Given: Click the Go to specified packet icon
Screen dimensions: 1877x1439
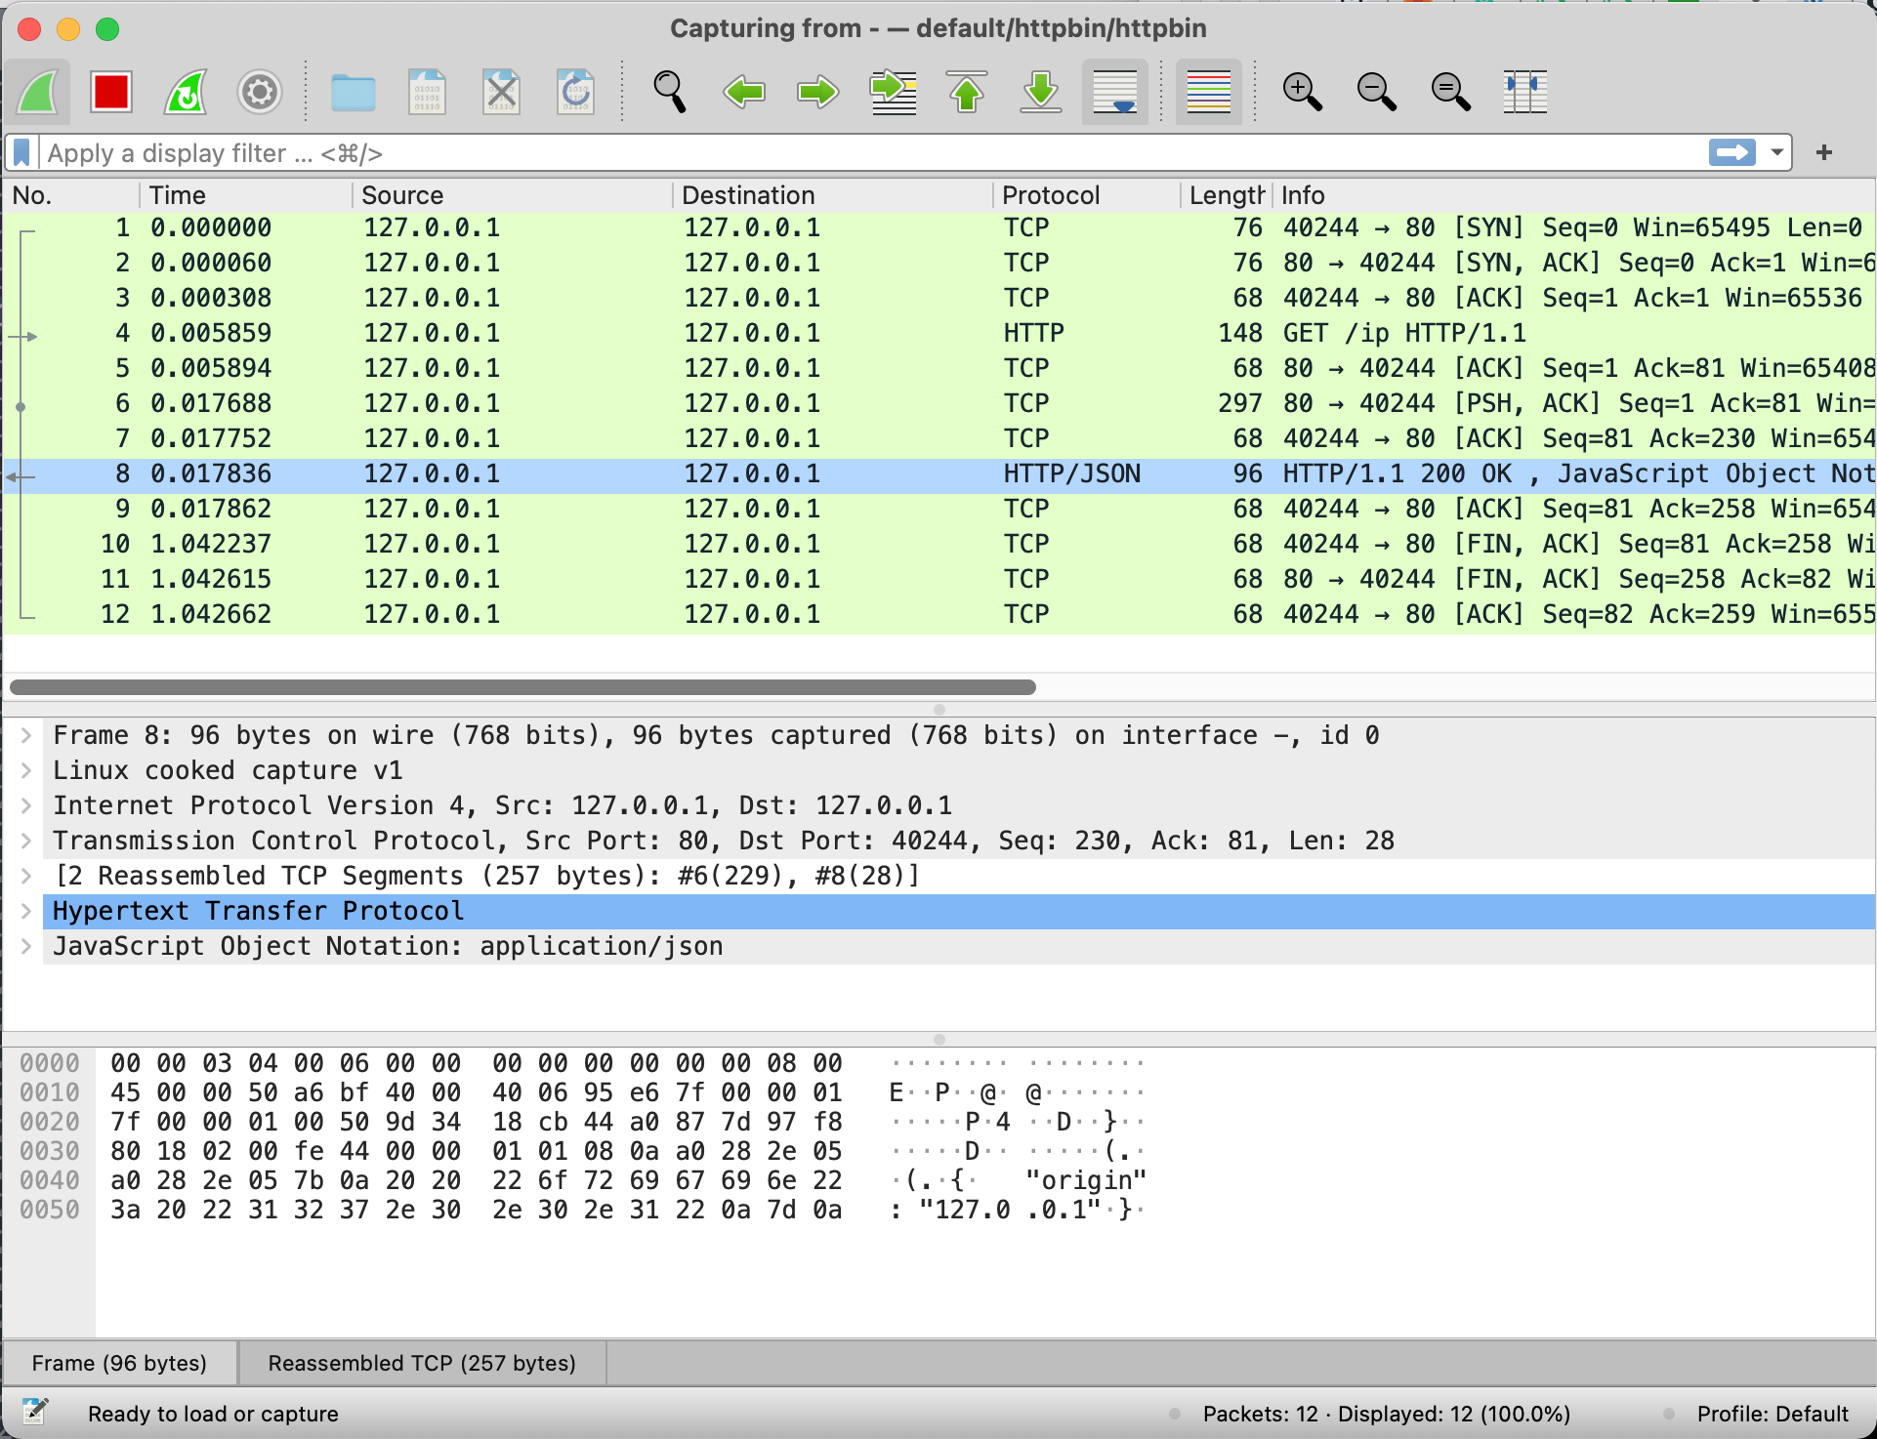Looking at the screenshot, I should [893, 93].
